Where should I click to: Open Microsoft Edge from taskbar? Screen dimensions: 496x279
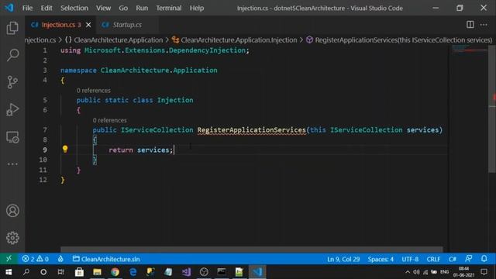pyautogui.click(x=133, y=272)
